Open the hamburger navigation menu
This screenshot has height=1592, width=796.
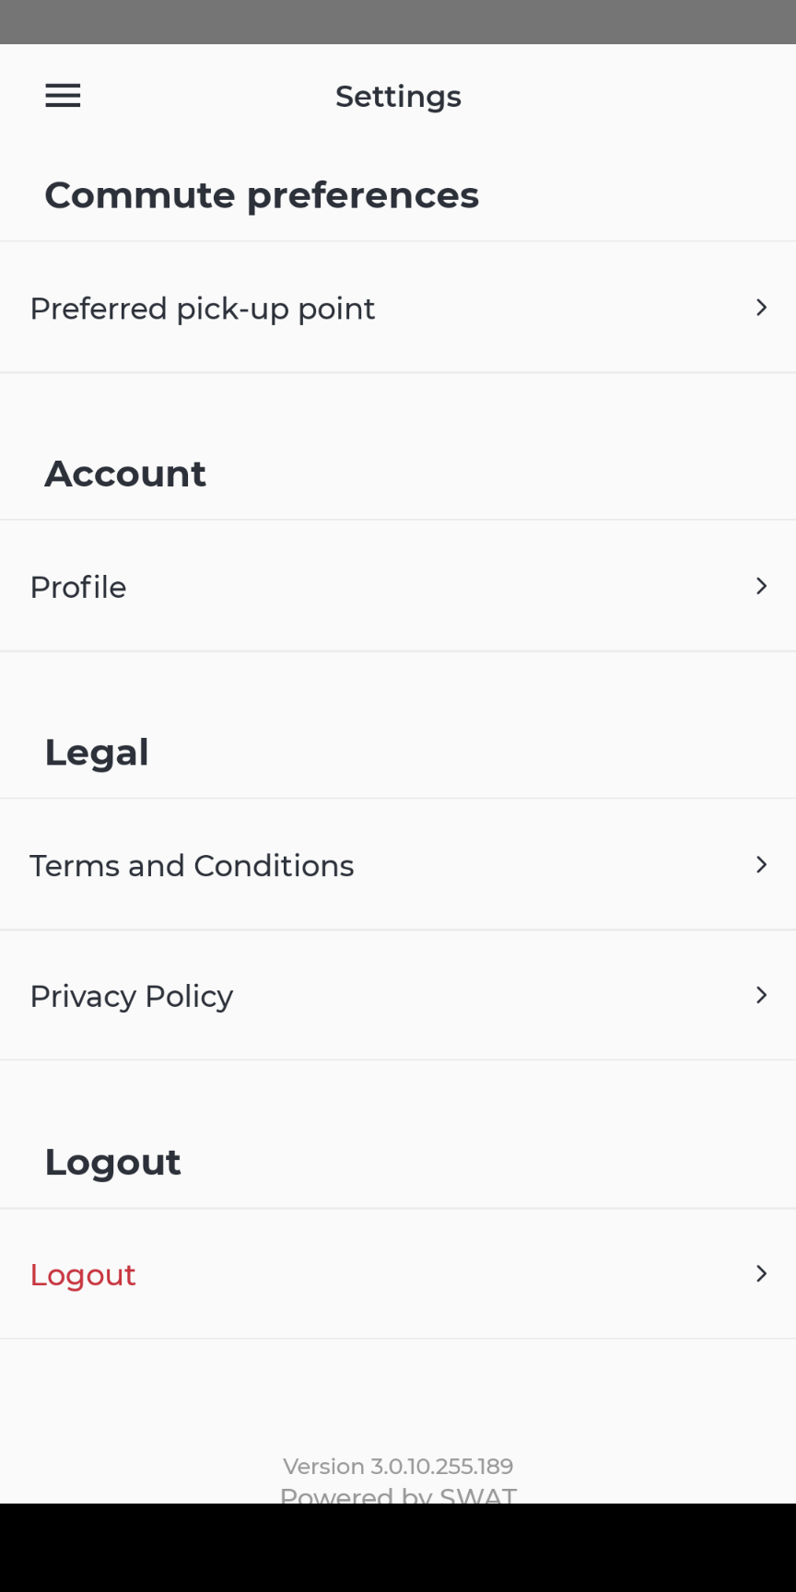(63, 96)
